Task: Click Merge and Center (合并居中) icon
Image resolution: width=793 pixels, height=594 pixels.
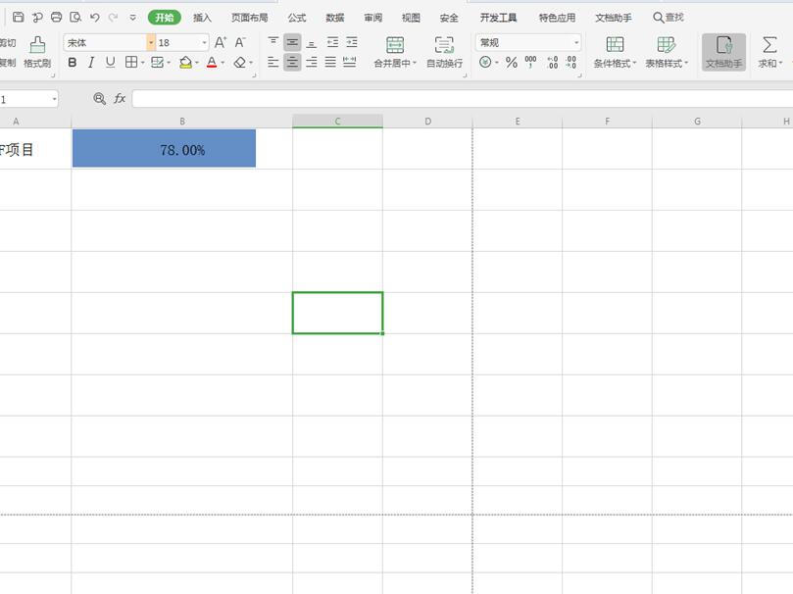Action: pos(394,45)
